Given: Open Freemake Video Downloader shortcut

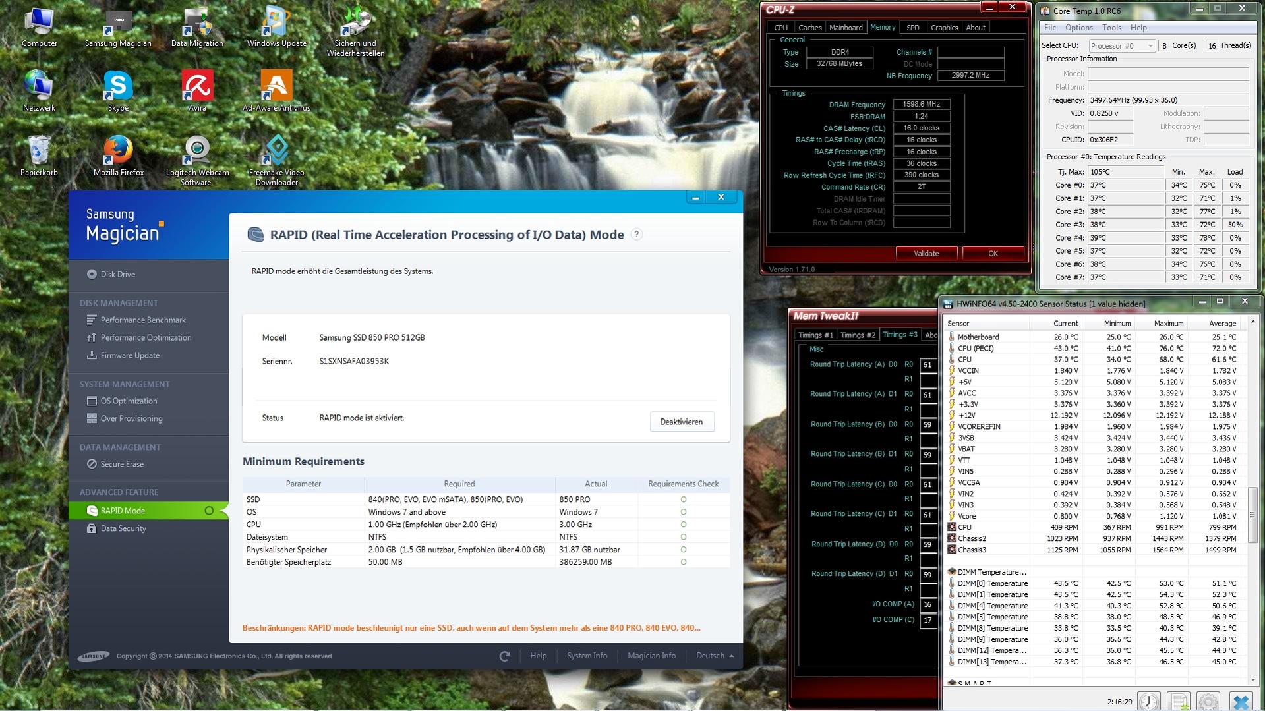Looking at the screenshot, I should tap(276, 161).
